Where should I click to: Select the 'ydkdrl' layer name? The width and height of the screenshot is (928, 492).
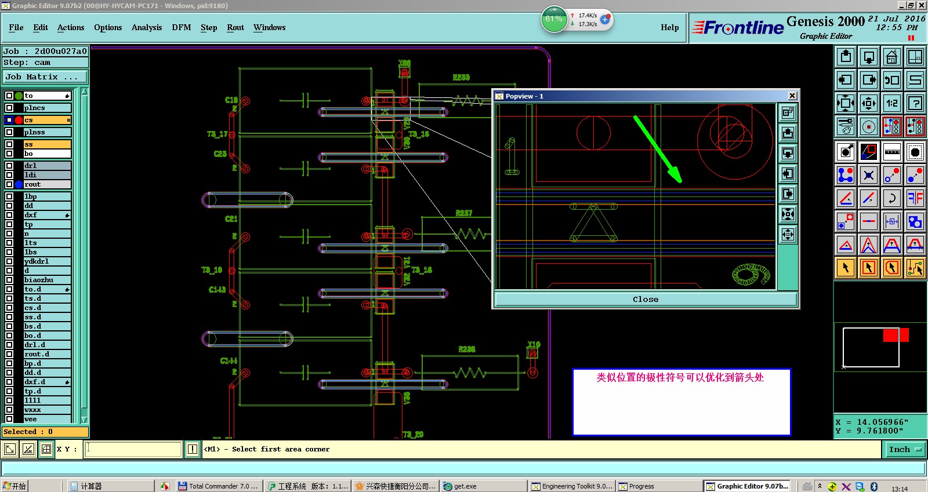(47, 261)
